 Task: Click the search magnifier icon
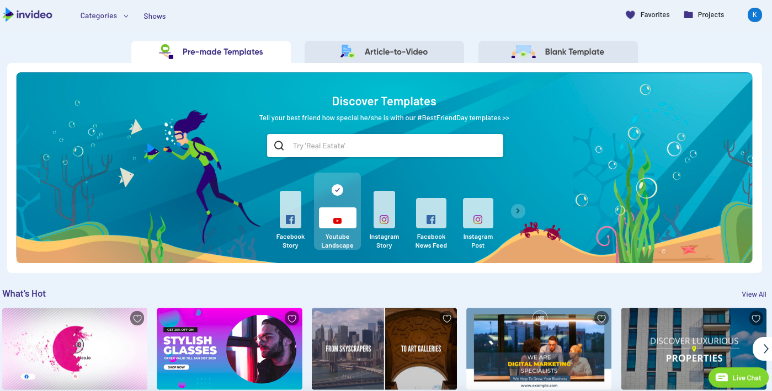coord(279,146)
